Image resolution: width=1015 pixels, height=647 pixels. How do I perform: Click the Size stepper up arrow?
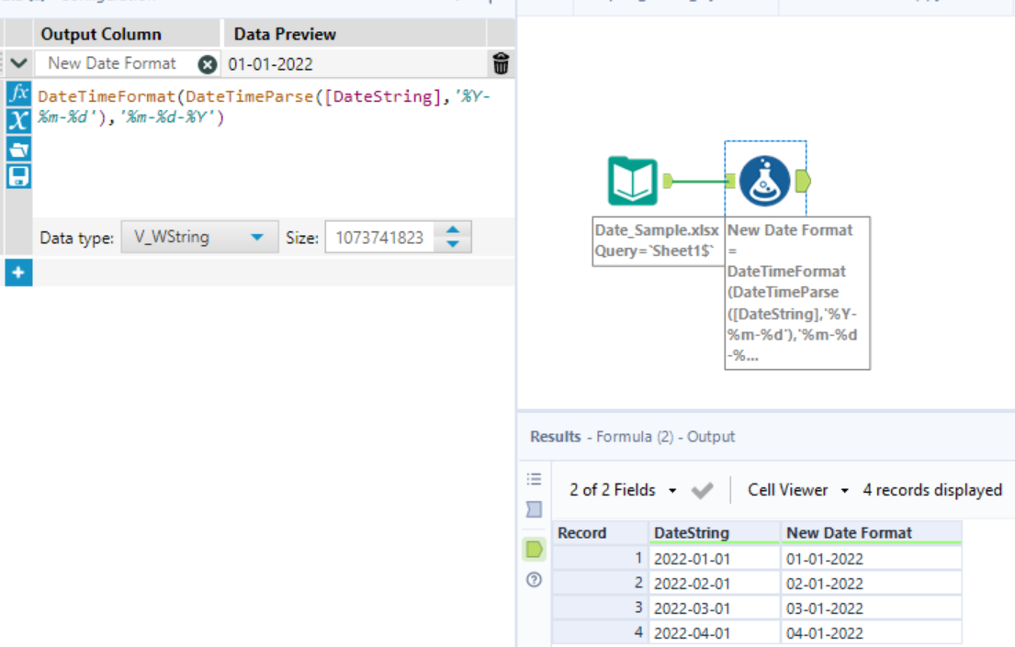[453, 231]
